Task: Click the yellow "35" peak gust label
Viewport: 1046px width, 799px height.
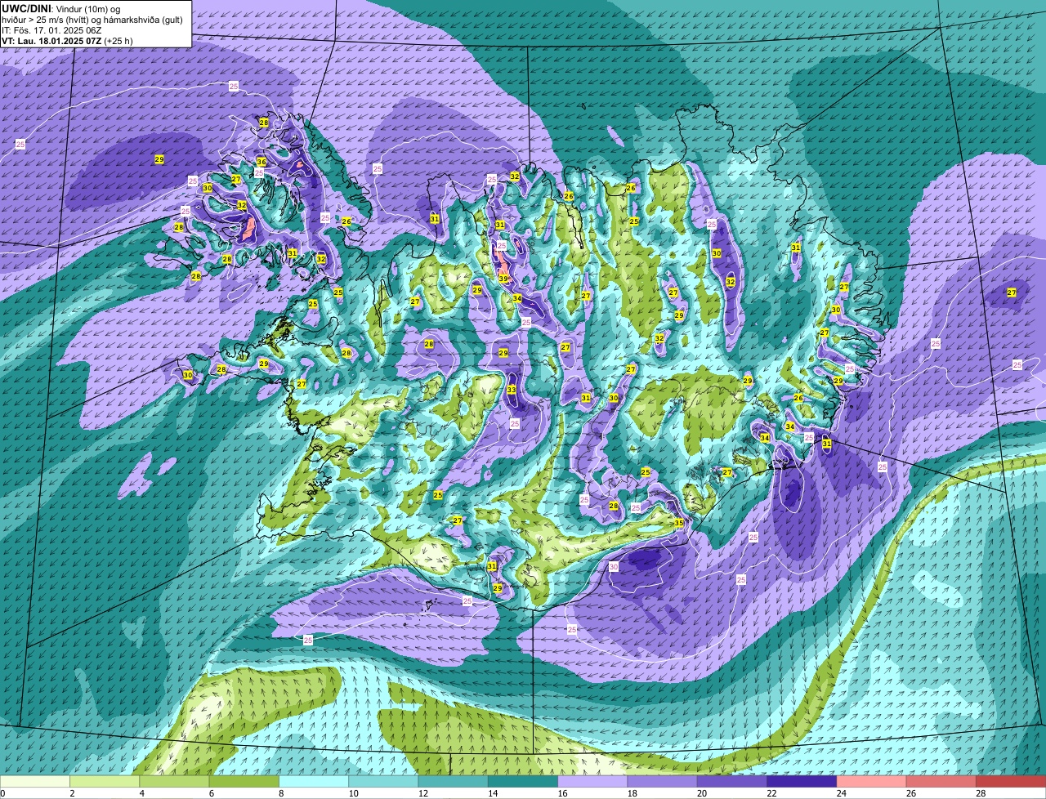Action: pyautogui.click(x=679, y=522)
